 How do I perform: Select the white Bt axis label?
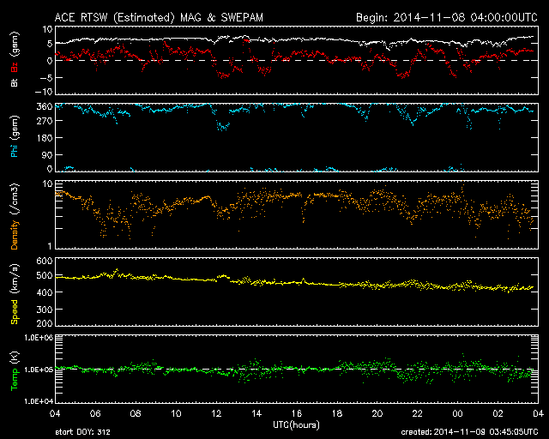coord(15,82)
